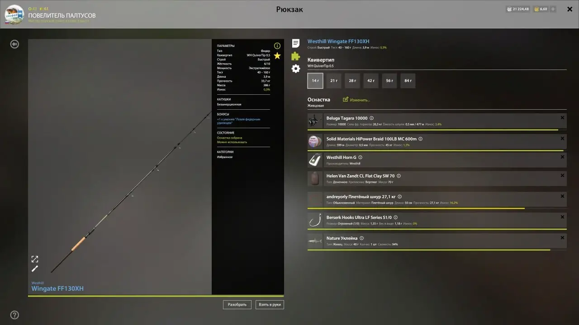Open the green puzzle rig setup tab
Viewport: 579px width, 325px height.
295,56
